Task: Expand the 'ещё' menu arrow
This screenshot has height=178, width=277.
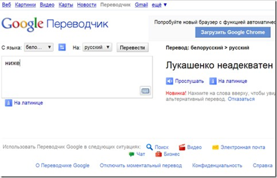Action: pyautogui.click(x=165, y=5)
